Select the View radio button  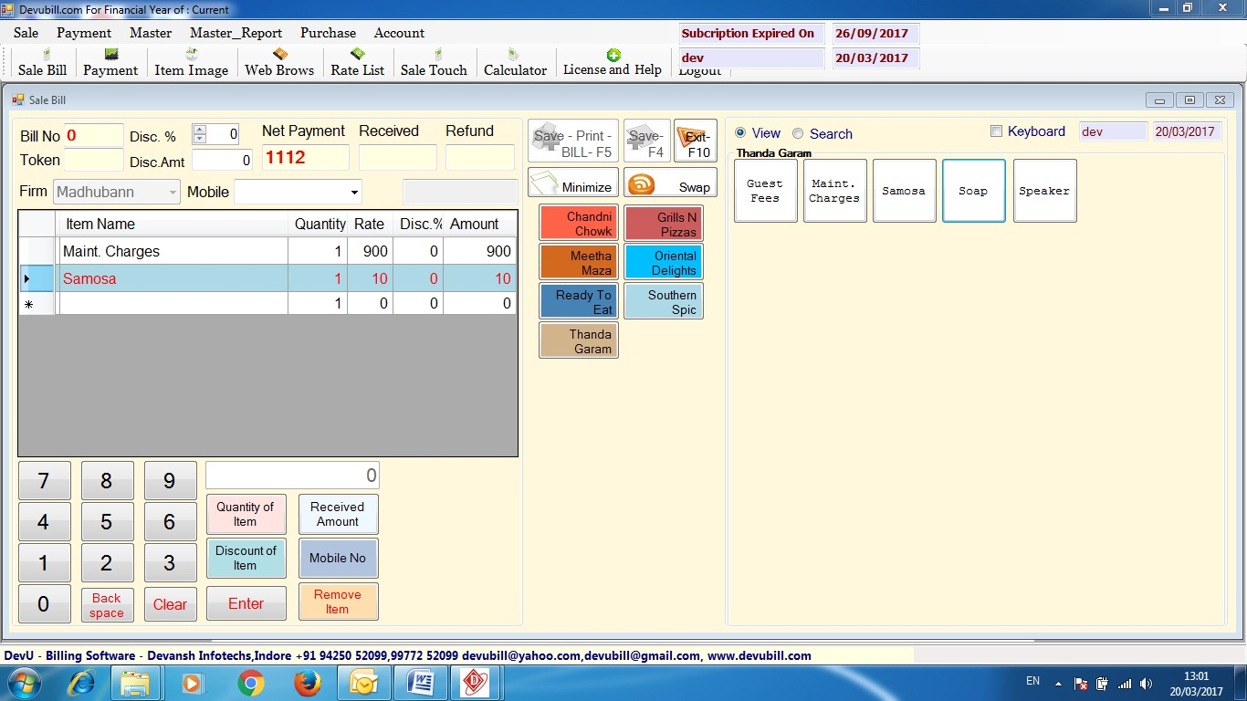click(741, 133)
